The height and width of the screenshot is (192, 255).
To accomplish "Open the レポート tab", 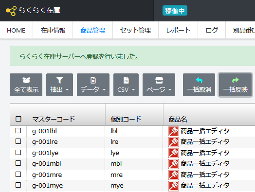I will 178,30.
